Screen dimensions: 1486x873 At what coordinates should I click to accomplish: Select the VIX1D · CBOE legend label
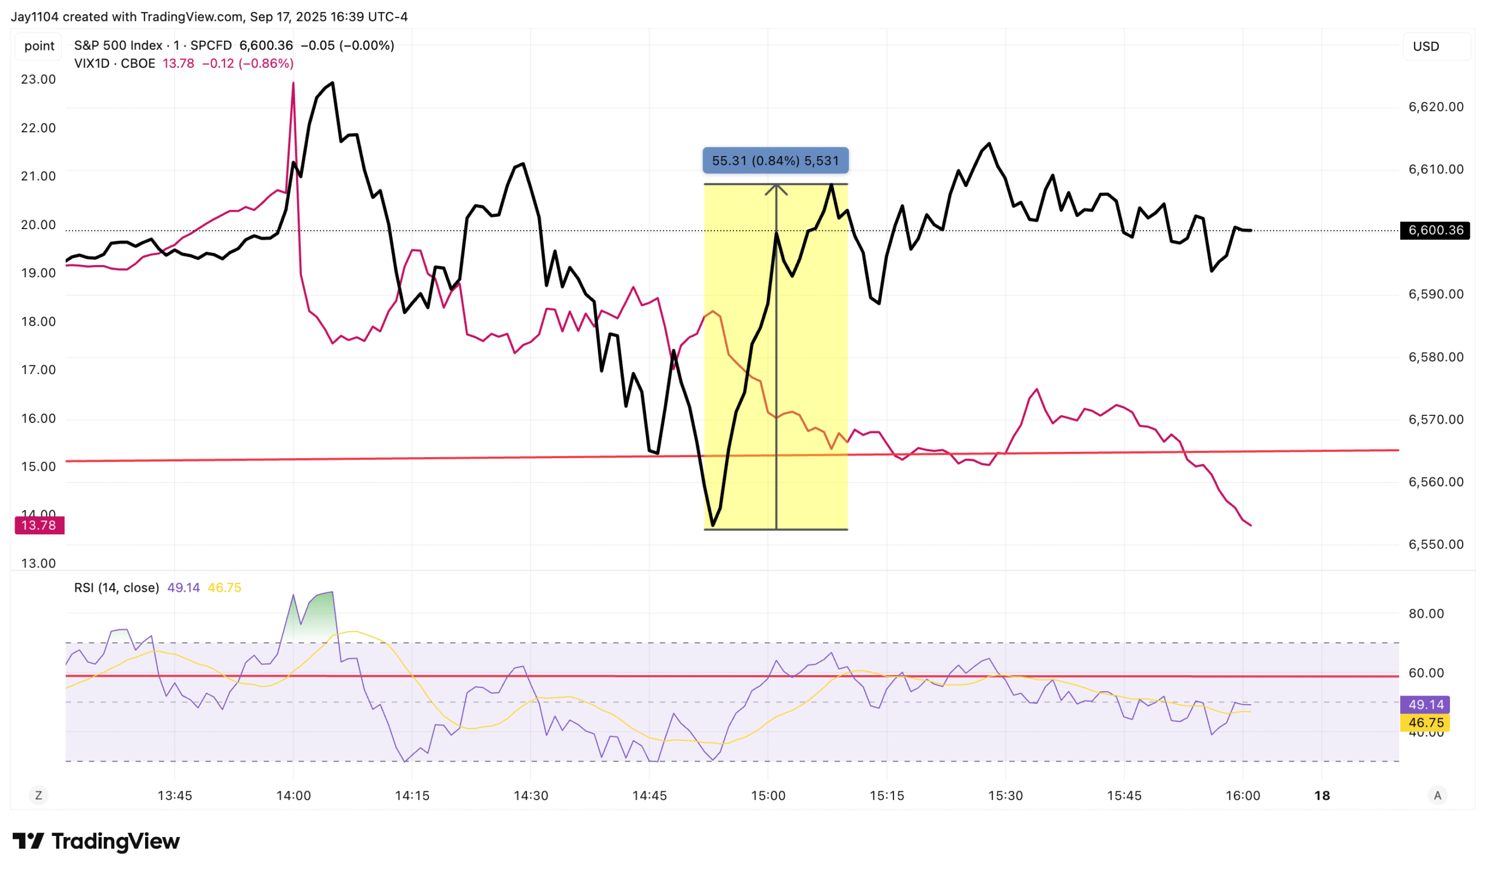click(114, 63)
